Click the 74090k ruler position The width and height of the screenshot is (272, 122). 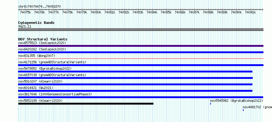[236, 12]
